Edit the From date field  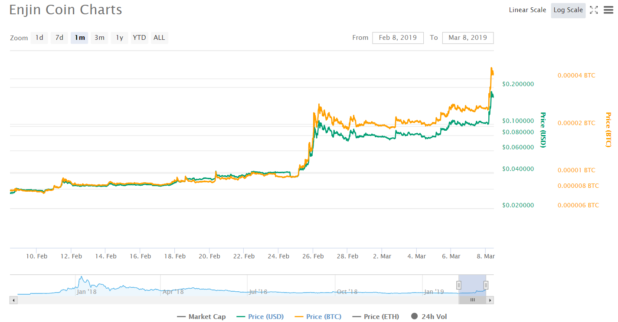(398, 38)
